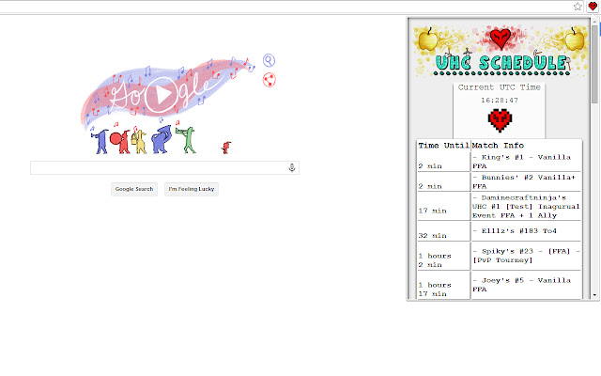Viewport: 601px width, 376px height.
Task: Click the bookmark star icon
Action: (x=578, y=6)
